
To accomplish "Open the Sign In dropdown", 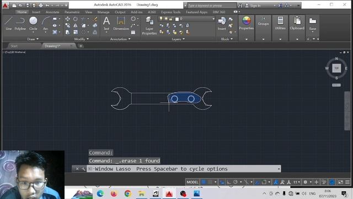I will [x=274, y=6].
